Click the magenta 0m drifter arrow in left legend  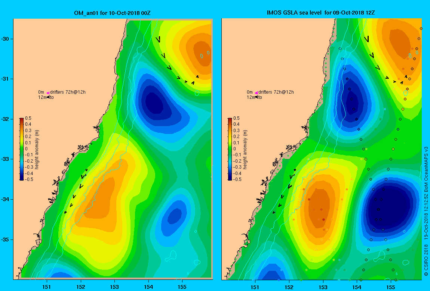tap(48, 93)
